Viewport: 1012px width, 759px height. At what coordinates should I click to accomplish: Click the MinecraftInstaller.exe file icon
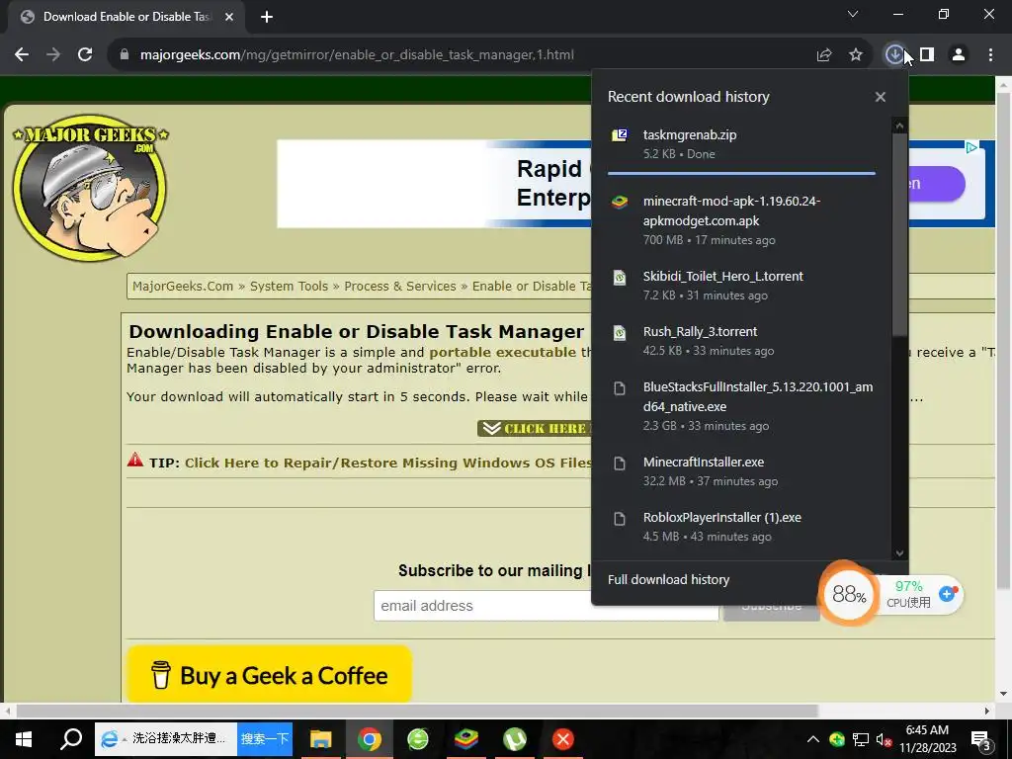(620, 463)
